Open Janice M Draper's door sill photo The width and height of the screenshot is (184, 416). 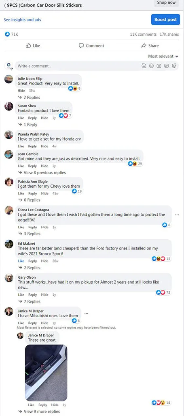click(46, 373)
